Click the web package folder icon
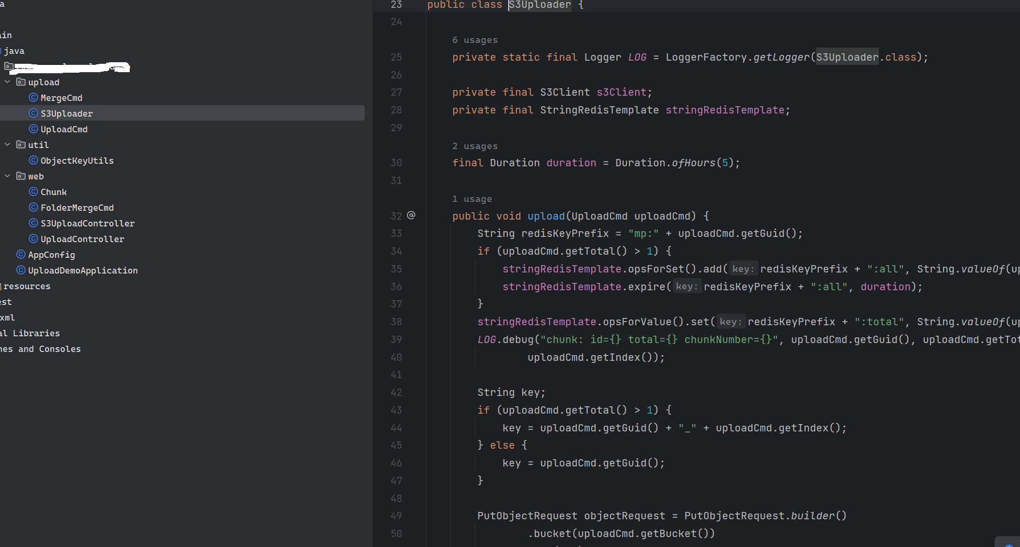This screenshot has height=547, width=1020. pyautogui.click(x=21, y=176)
